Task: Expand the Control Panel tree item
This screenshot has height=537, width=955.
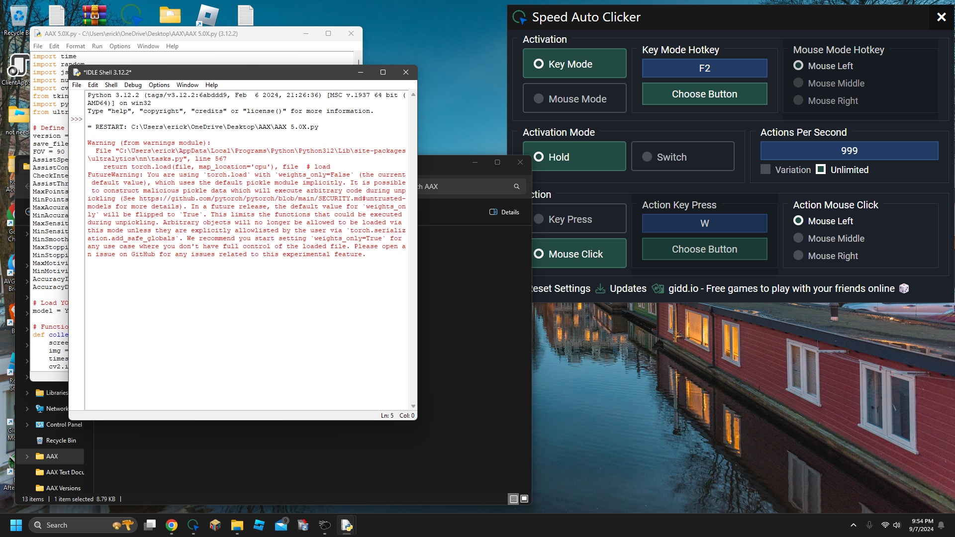Action: click(x=27, y=425)
